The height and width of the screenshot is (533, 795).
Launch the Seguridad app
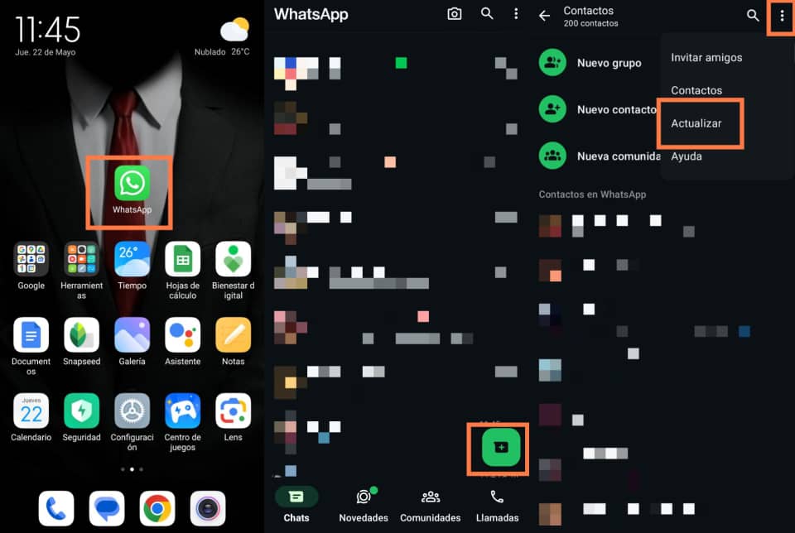82,411
